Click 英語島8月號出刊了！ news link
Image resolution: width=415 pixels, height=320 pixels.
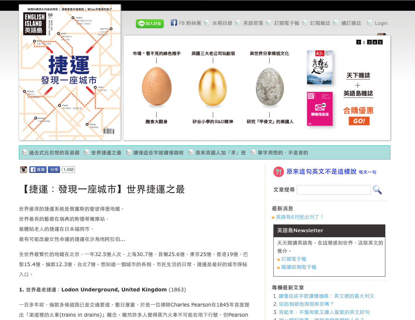[299, 217]
